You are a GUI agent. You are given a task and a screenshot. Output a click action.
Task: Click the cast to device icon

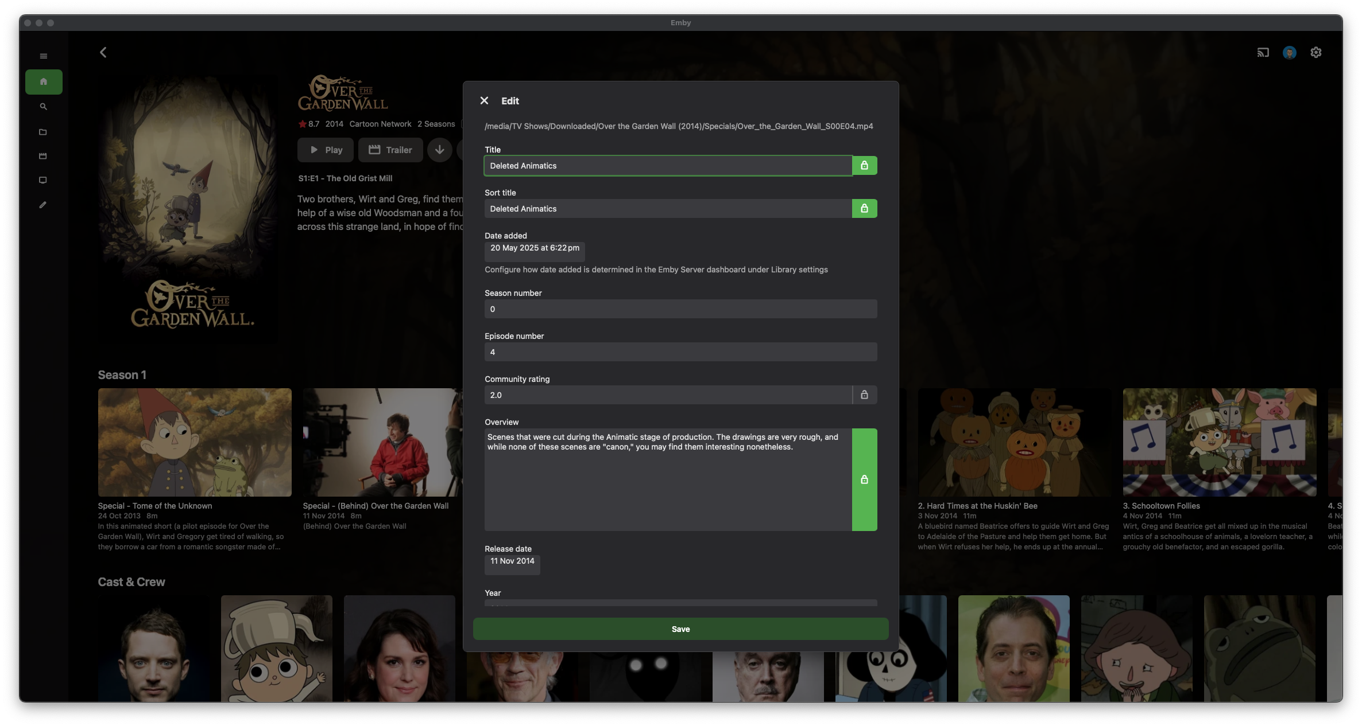1263,53
